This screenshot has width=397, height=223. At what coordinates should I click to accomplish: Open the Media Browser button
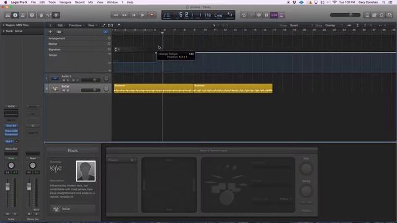(x=390, y=15)
